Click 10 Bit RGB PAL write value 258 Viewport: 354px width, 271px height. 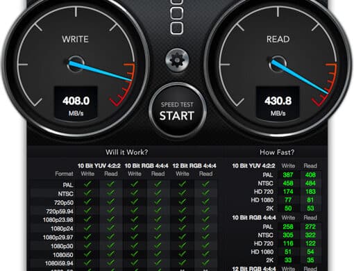coord(288,227)
